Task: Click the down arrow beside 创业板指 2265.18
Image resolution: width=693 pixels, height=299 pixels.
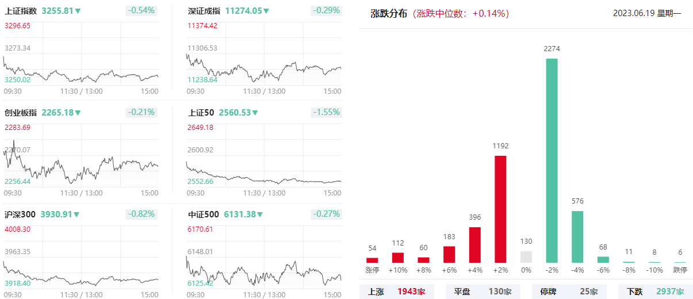Action: 78,113
